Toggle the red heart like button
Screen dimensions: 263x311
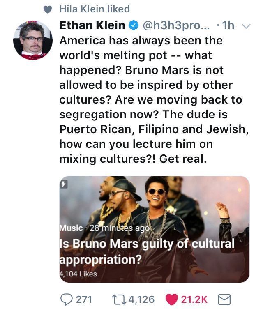(x=172, y=299)
